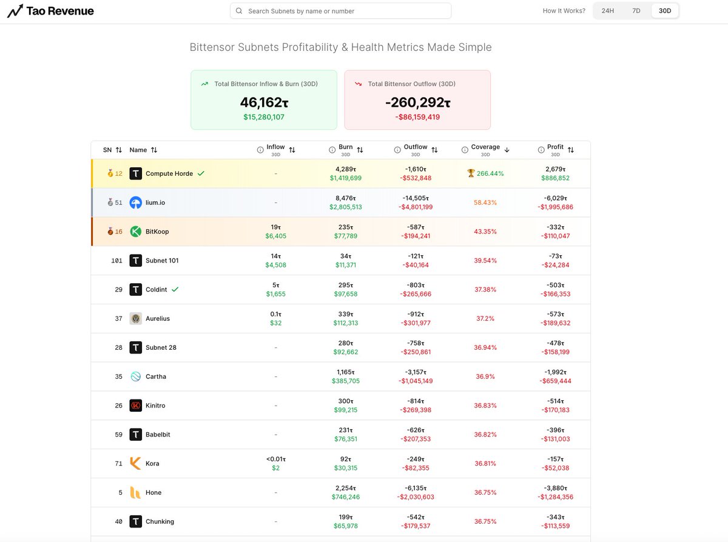Open the Cartha subnet name
This screenshot has width=728, height=542.
[156, 376]
